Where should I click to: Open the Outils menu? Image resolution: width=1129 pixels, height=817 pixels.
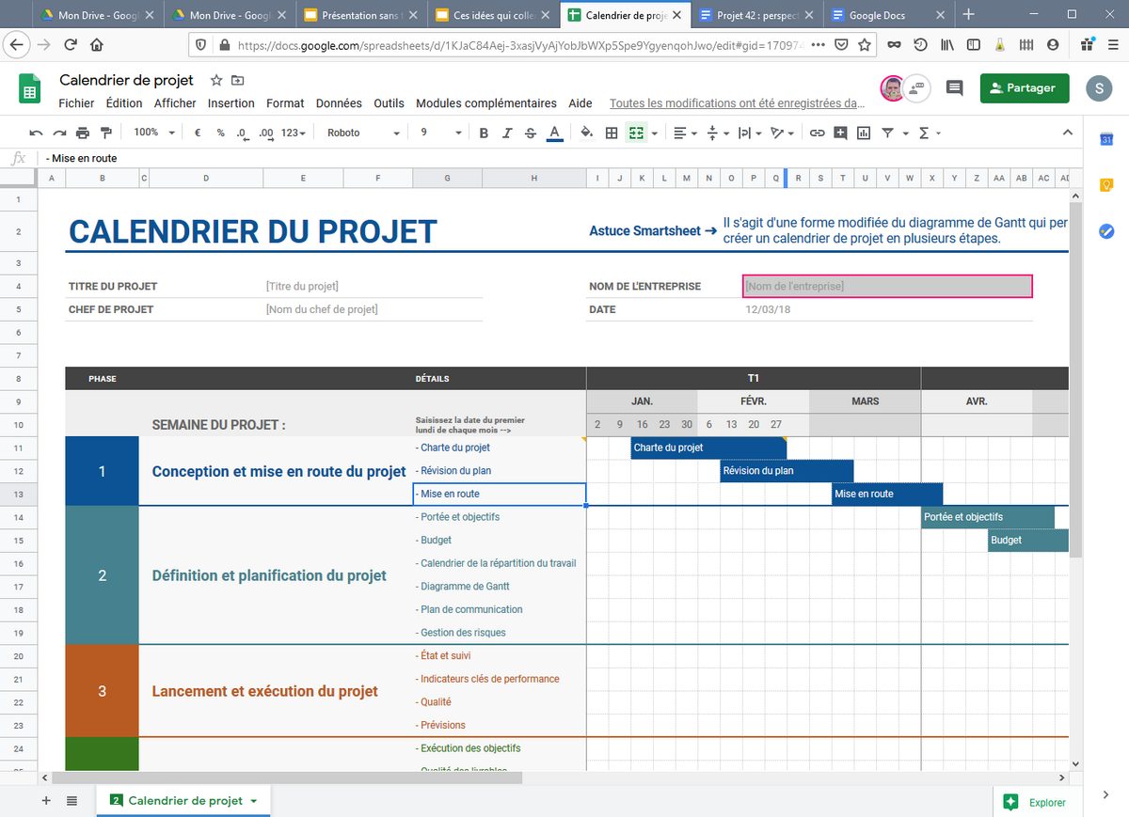(x=389, y=103)
